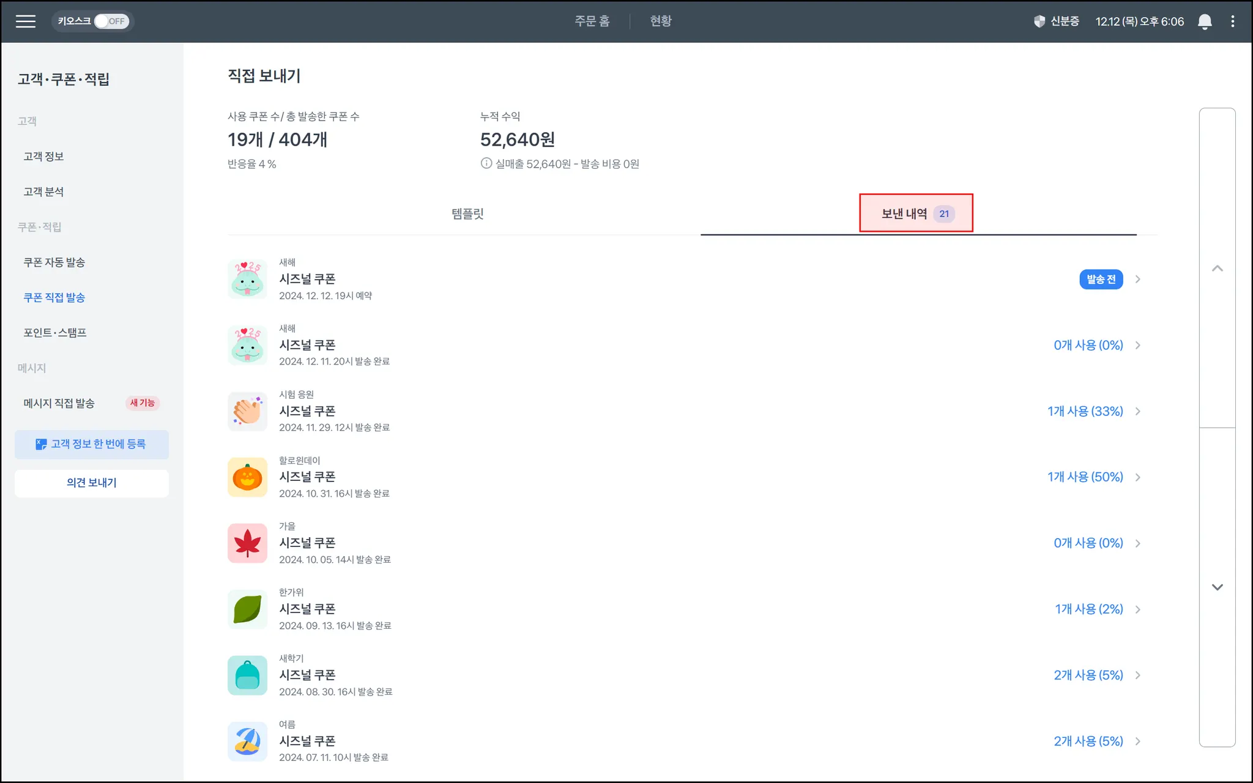Click the 신분증 shield icon
Screen dimensions: 1253x783
1039,21
